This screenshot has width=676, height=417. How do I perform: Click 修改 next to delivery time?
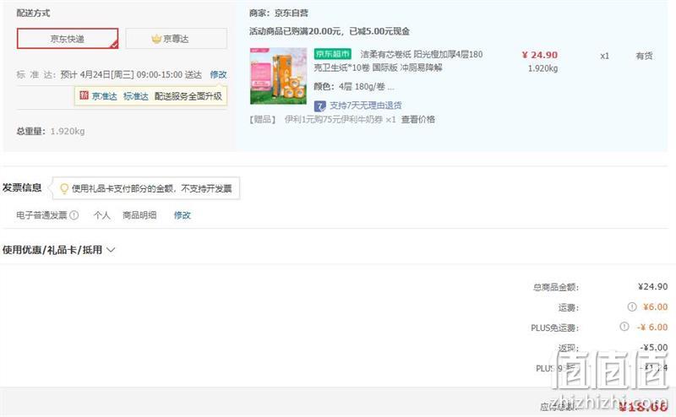point(218,74)
